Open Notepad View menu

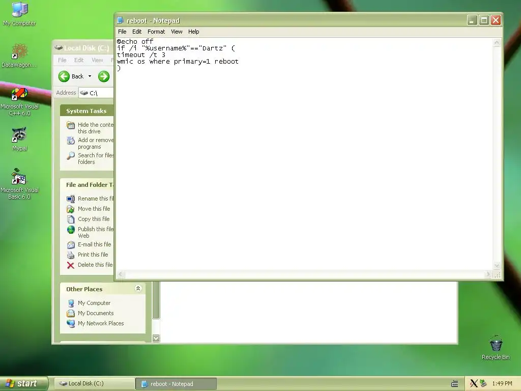[177, 32]
